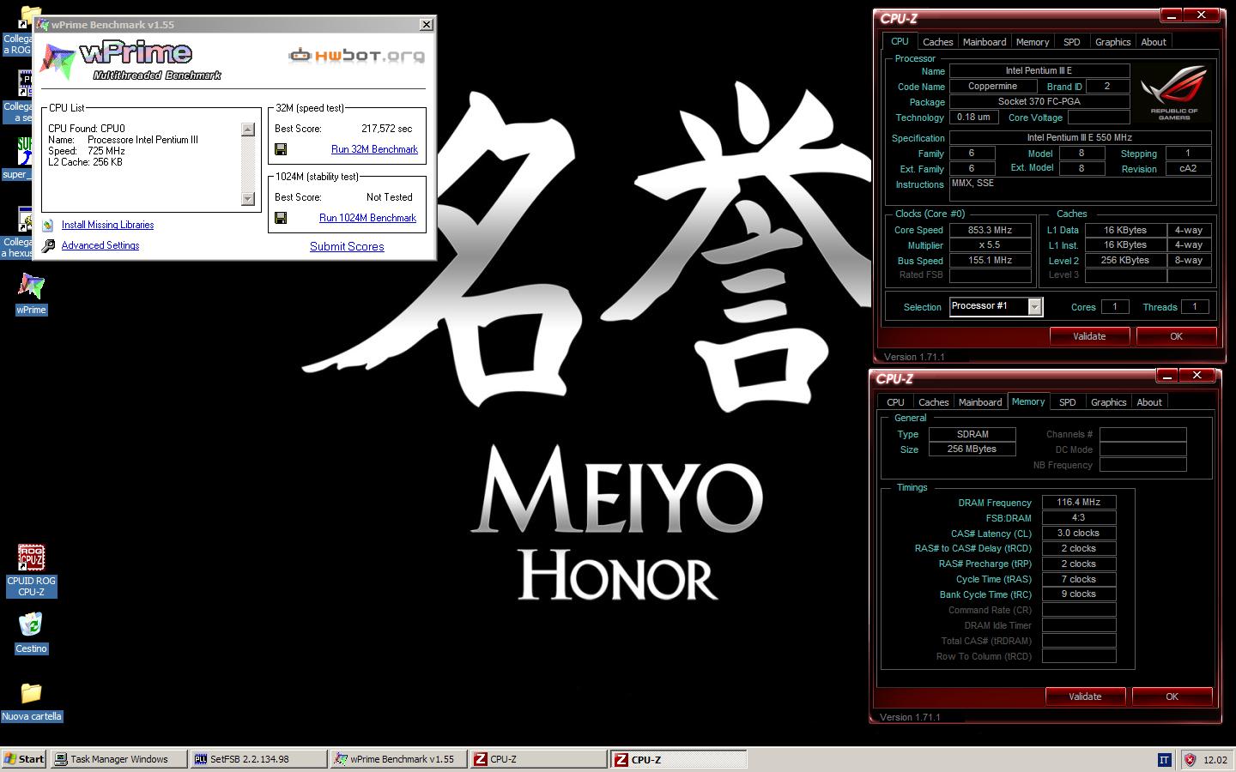Image resolution: width=1236 pixels, height=772 pixels.
Task: Open the Caches tab in upper CPU-Z
Action: click(x=937, y=42)
